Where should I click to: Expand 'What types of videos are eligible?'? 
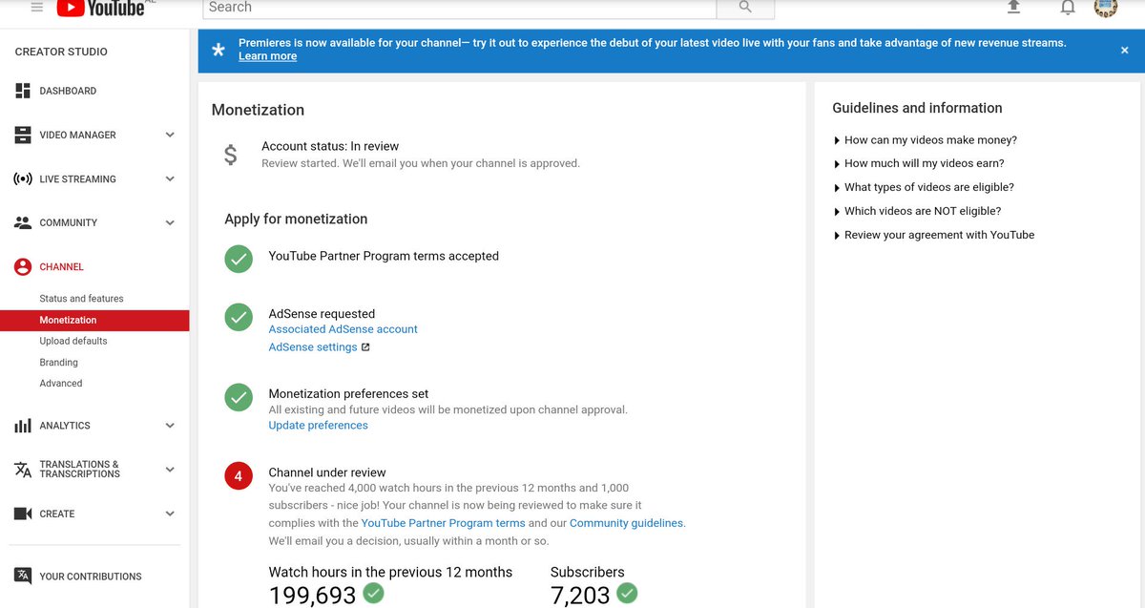pyautogui.click(x=924, y=187)
